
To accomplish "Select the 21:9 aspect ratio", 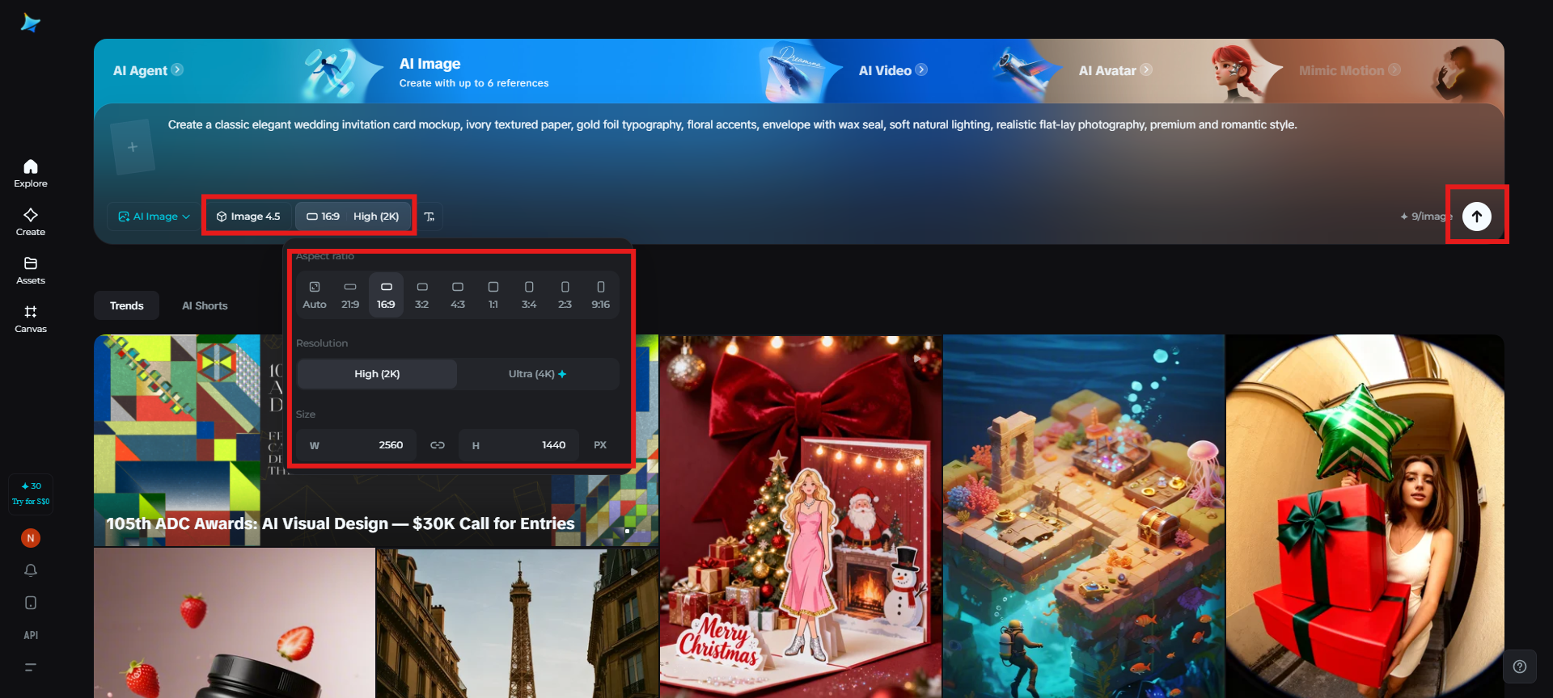I will coord(350,295).
